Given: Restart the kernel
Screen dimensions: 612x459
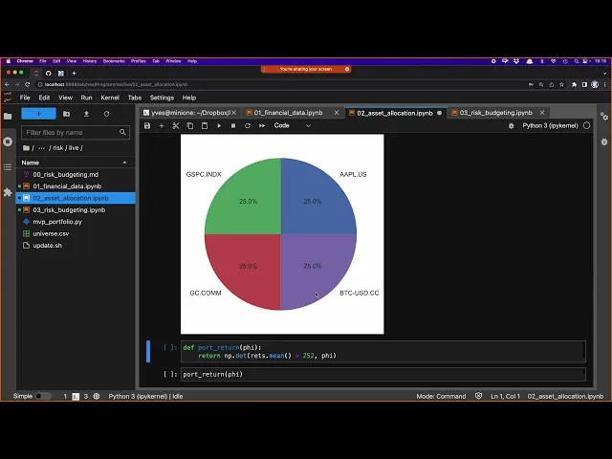Looking at the screenshot, I should pos(248,125).
